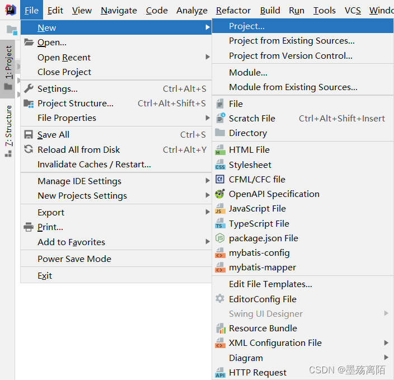This screenshot has width=394, height=380.
Task: Click the OpenAPI Specification icon
Action: (220, 194)
